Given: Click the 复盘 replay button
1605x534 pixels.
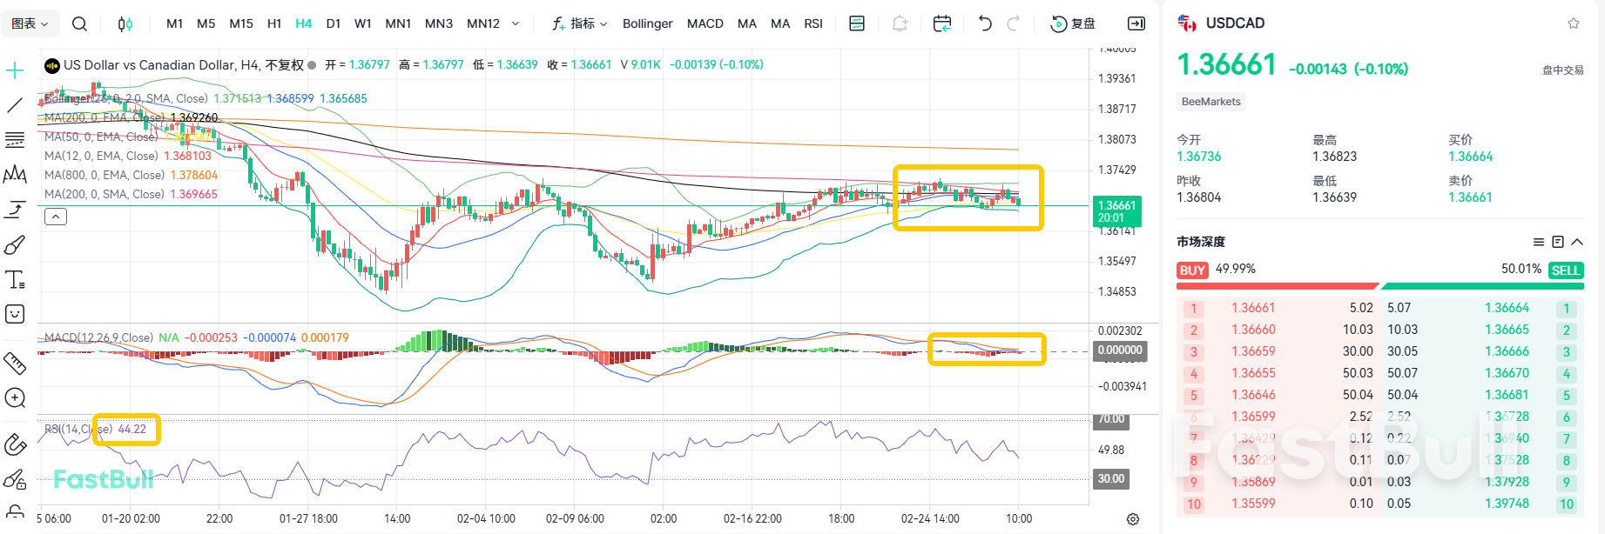Looking at the screenshot, I should pyautogui.click(x=1074, y=23).
